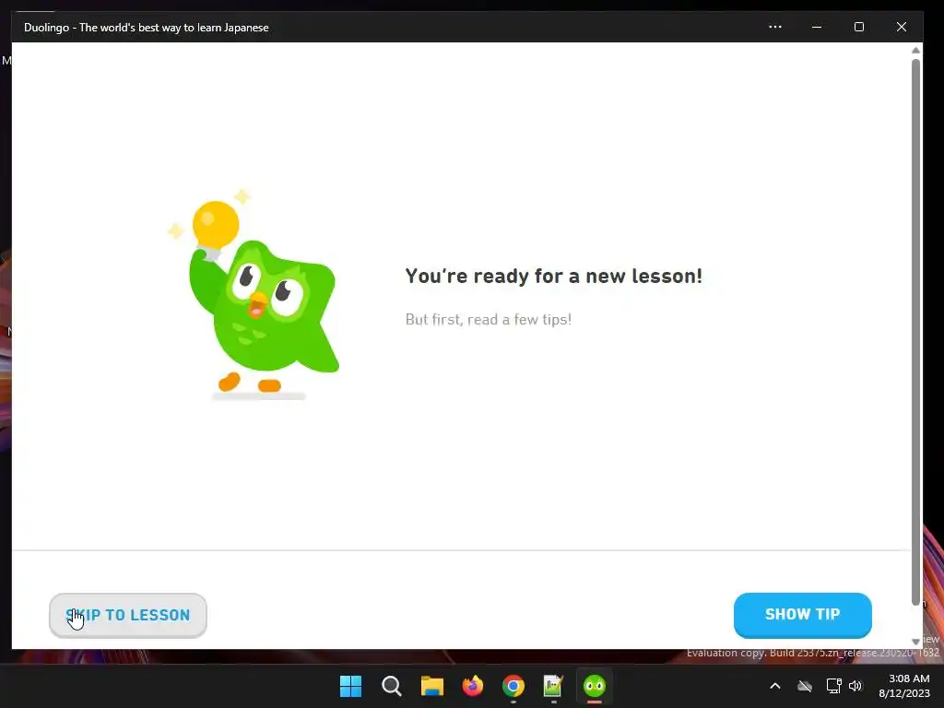Maximize the Duolingo window
The image size is (944, 708).
pos(859,27)
